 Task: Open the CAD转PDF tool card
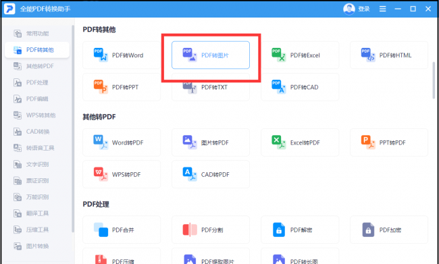[x=211, y=174]
